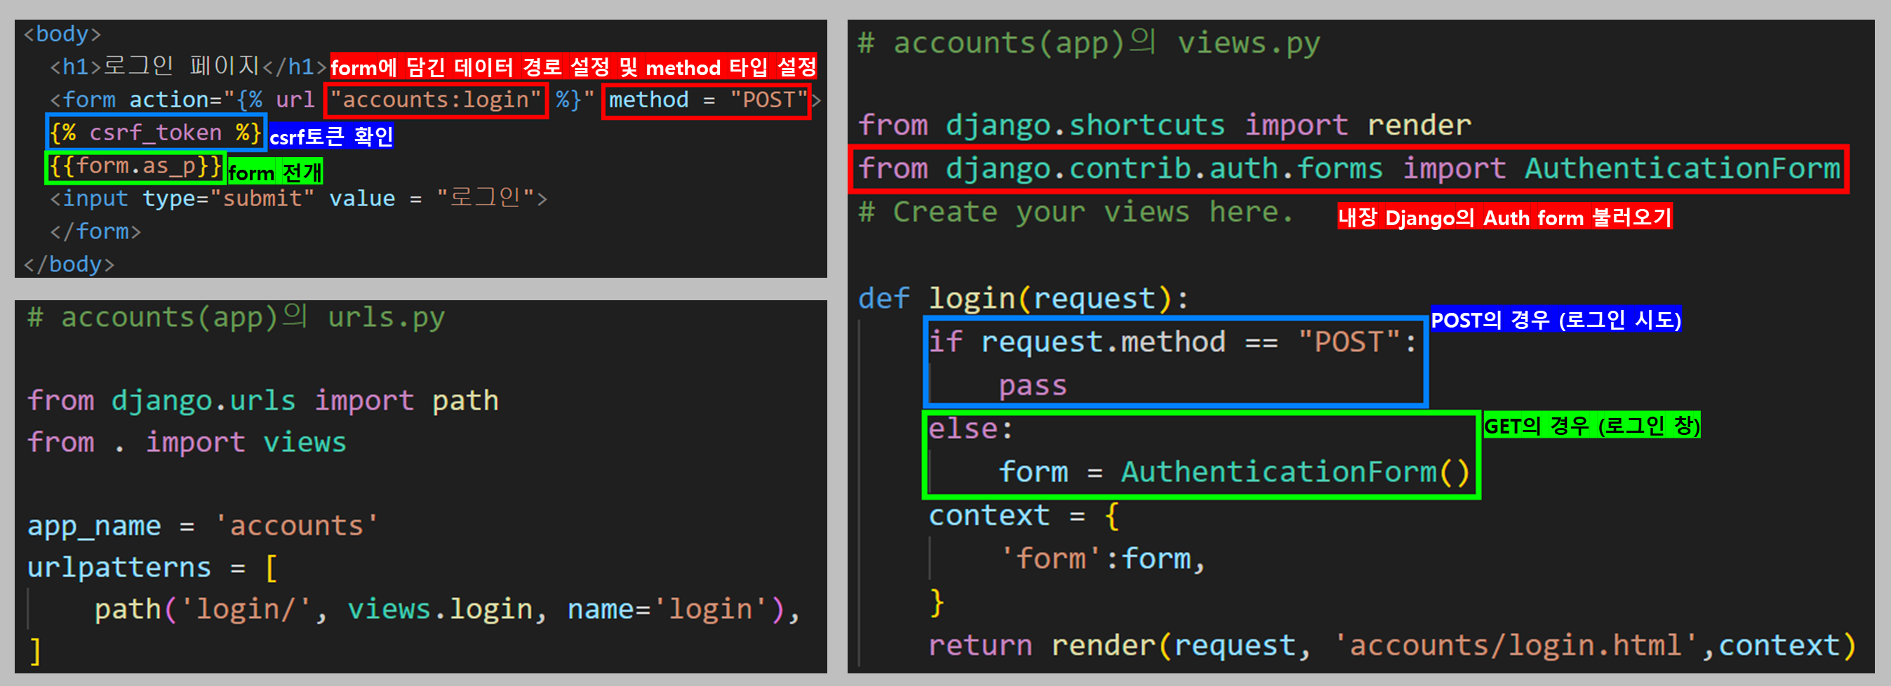Click the 'import AuthenticationForm' import line
The width and height of the screenshot is (1891, 686).
[x=1349, y=169]
